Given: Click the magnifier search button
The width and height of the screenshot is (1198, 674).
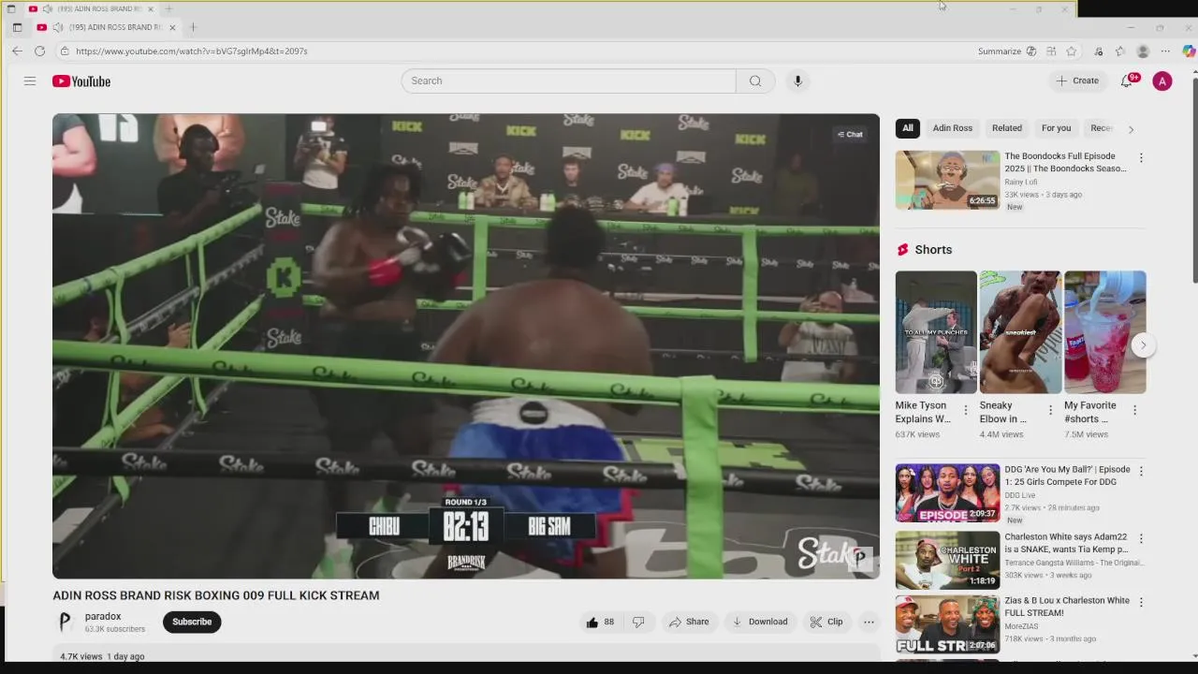Looking at the screenshot, I should [755, 81].
